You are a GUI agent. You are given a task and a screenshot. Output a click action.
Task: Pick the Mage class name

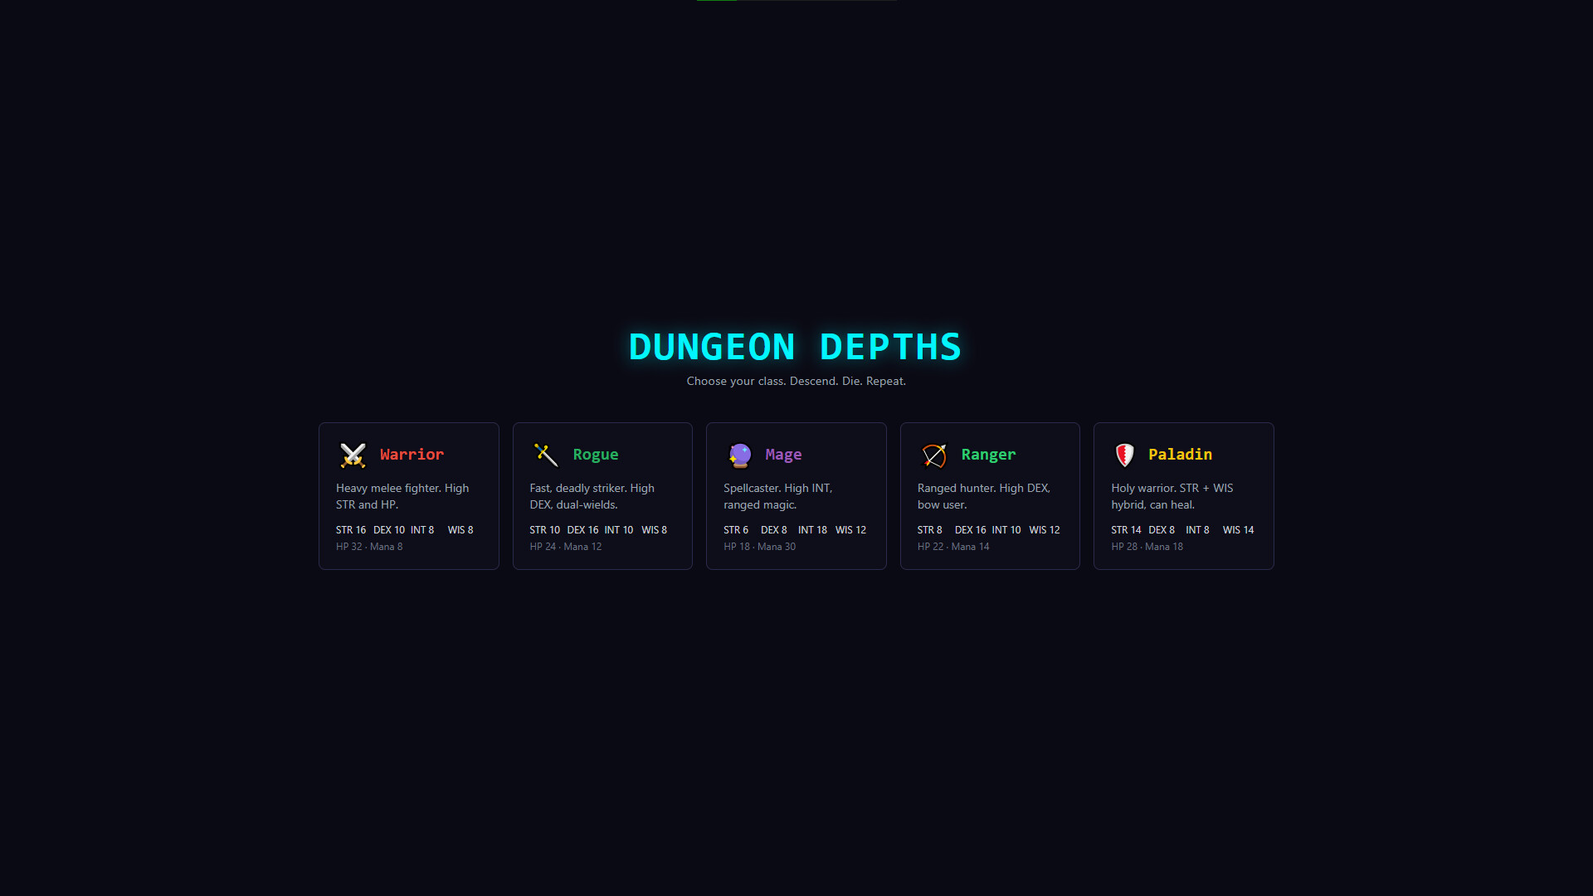click(x=783, y=455)
